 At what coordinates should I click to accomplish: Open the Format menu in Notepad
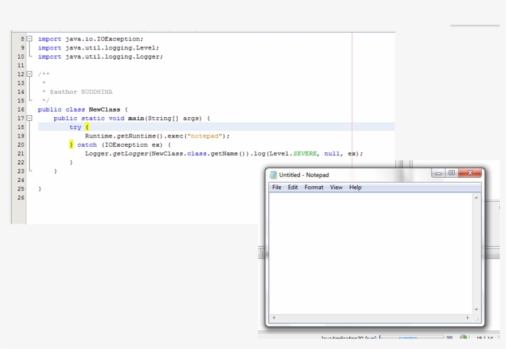[313, 187]
